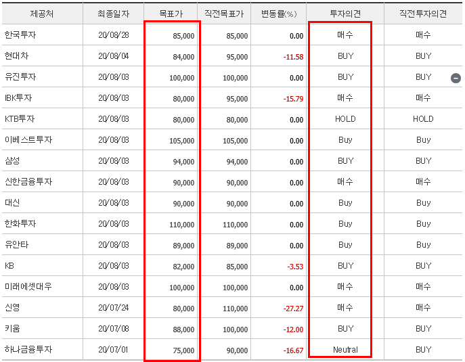
Task: Click the -12.00 change rate value
Action: (293, 330)
